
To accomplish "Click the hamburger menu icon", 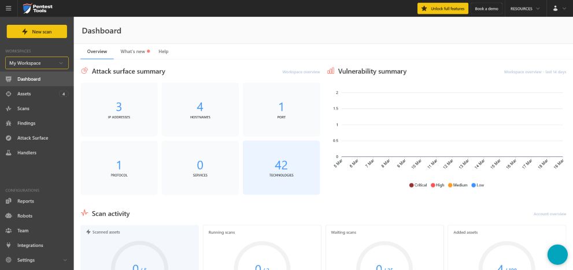I will 8,9.
